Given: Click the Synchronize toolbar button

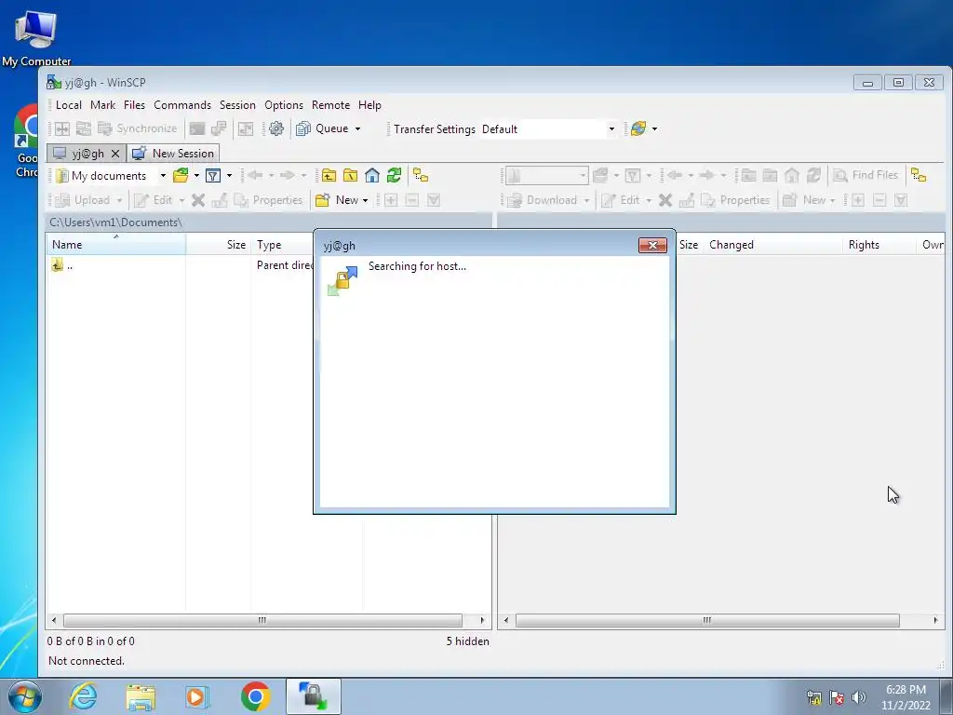Looking at the screenshot, I should (138, 128).
